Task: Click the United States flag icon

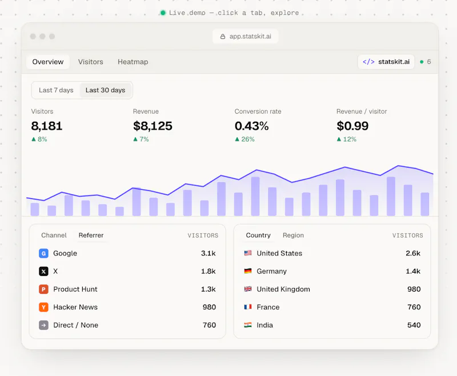Action: click(248, 253)
